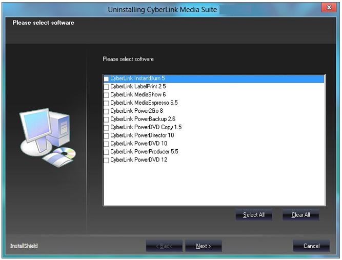Mark the CyberLink Power2Go 8 checkbox
The image size is (342, 260).
click(106, 111)
